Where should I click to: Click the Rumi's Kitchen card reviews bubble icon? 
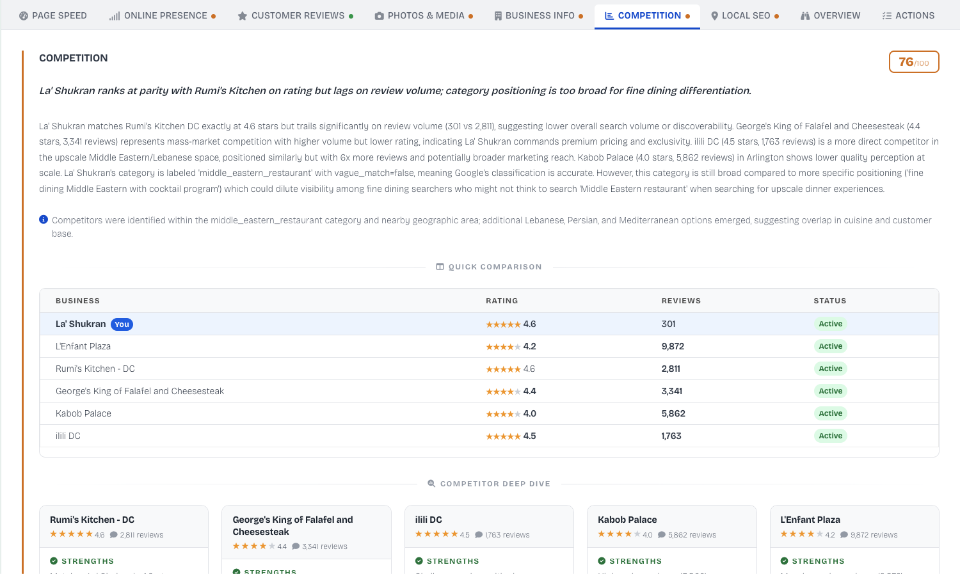point(114,535)
